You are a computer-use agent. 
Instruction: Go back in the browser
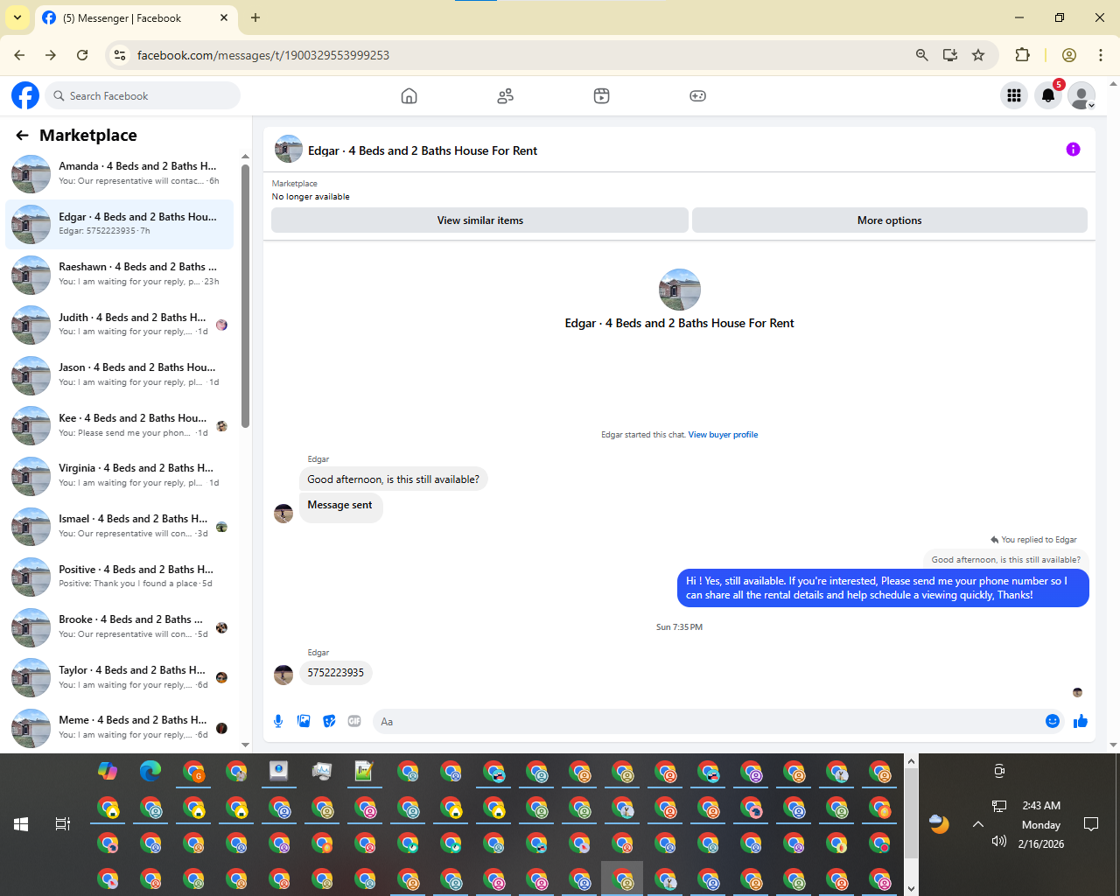19,55
